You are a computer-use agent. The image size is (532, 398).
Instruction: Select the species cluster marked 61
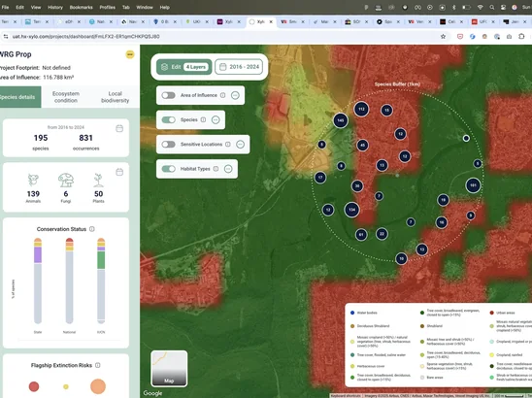click(361, 235)
